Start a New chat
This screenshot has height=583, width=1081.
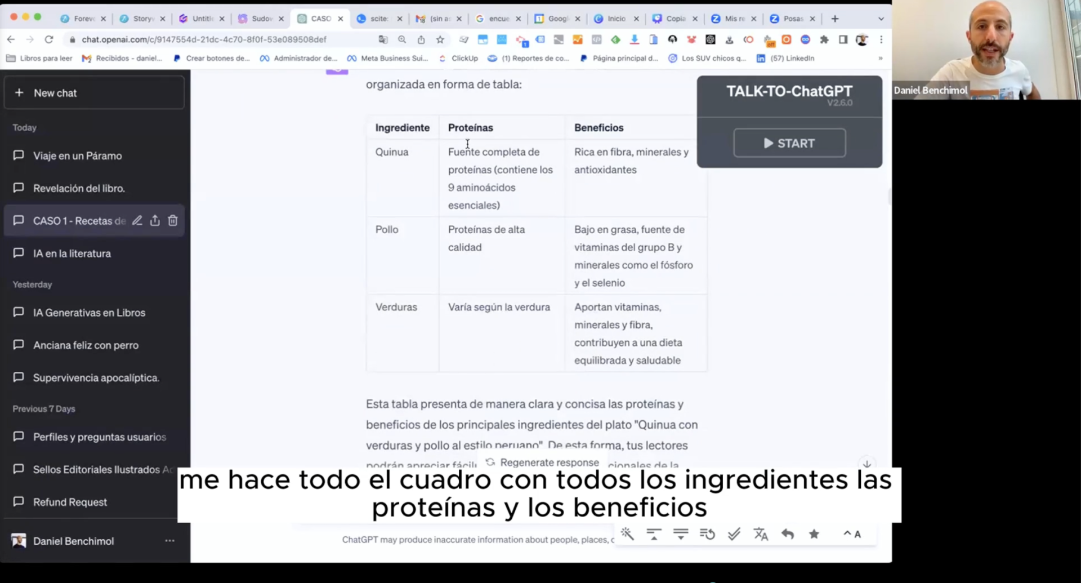[x=94, y=93]
